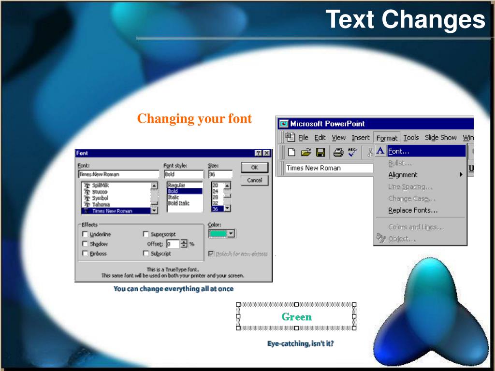495x371 pixels.
Task: Enable the Superscript checkbox
Action: point(146,234)
